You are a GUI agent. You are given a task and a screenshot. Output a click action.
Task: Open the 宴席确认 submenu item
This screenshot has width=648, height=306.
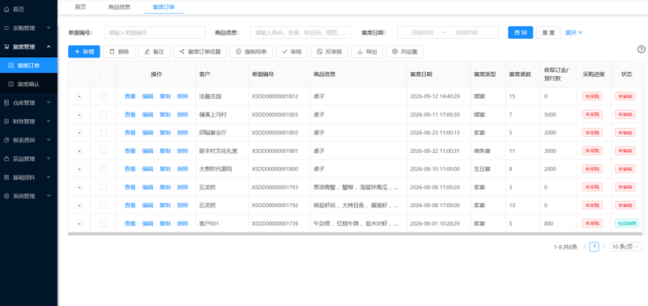click(x=28, y=84)
